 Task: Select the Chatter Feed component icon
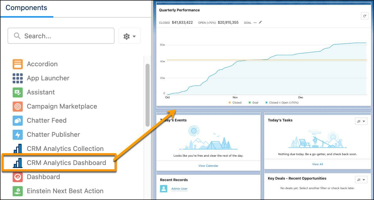[17, 120]
